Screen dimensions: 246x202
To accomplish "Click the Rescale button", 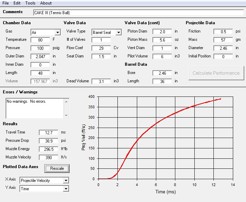I will coord(57,168).
